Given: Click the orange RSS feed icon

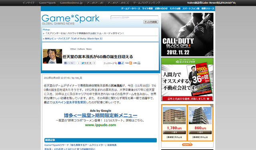Looking at the screenshot, I should tap(131, 63).
